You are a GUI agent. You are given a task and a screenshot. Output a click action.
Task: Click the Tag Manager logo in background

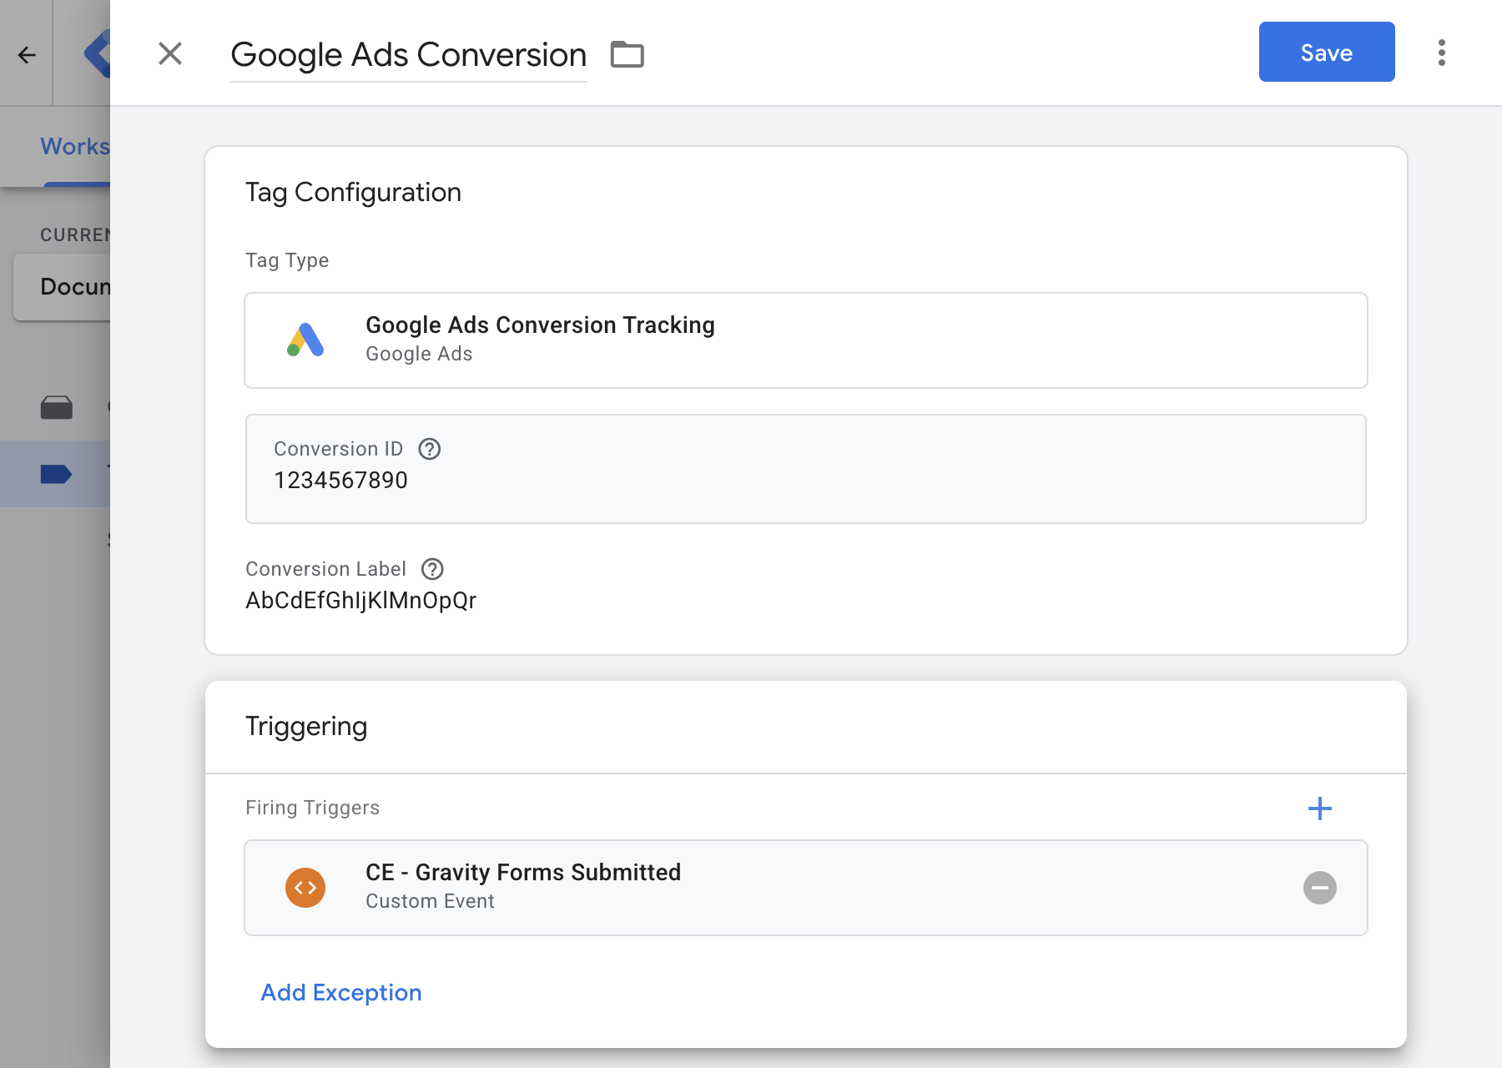pyautogui.click(x=97, y=53)
